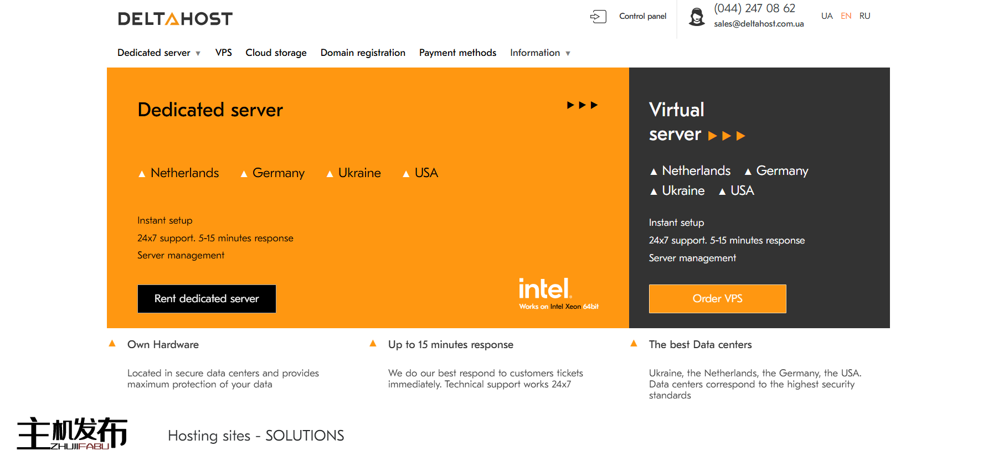The image size is (983, 466).
Task: Click the support agent headset icon
Action: tap(697, 17)
